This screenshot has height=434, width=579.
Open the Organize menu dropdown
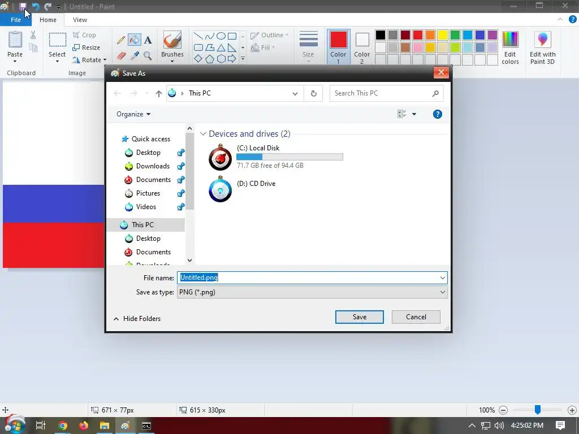pyautogui.click(x=133, y=114)
